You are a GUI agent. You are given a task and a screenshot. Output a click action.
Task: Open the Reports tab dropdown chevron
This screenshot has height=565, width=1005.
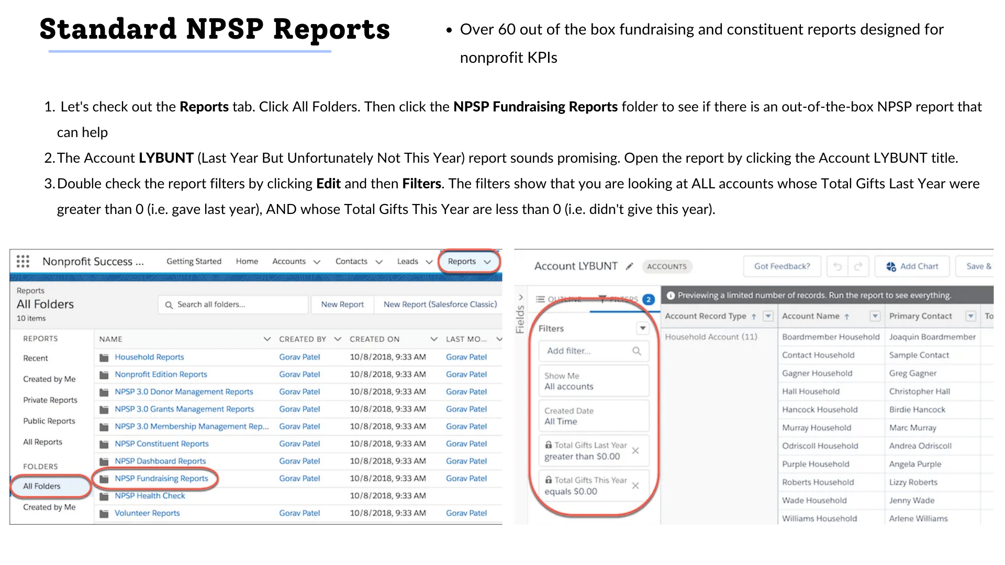click(487, 262)
